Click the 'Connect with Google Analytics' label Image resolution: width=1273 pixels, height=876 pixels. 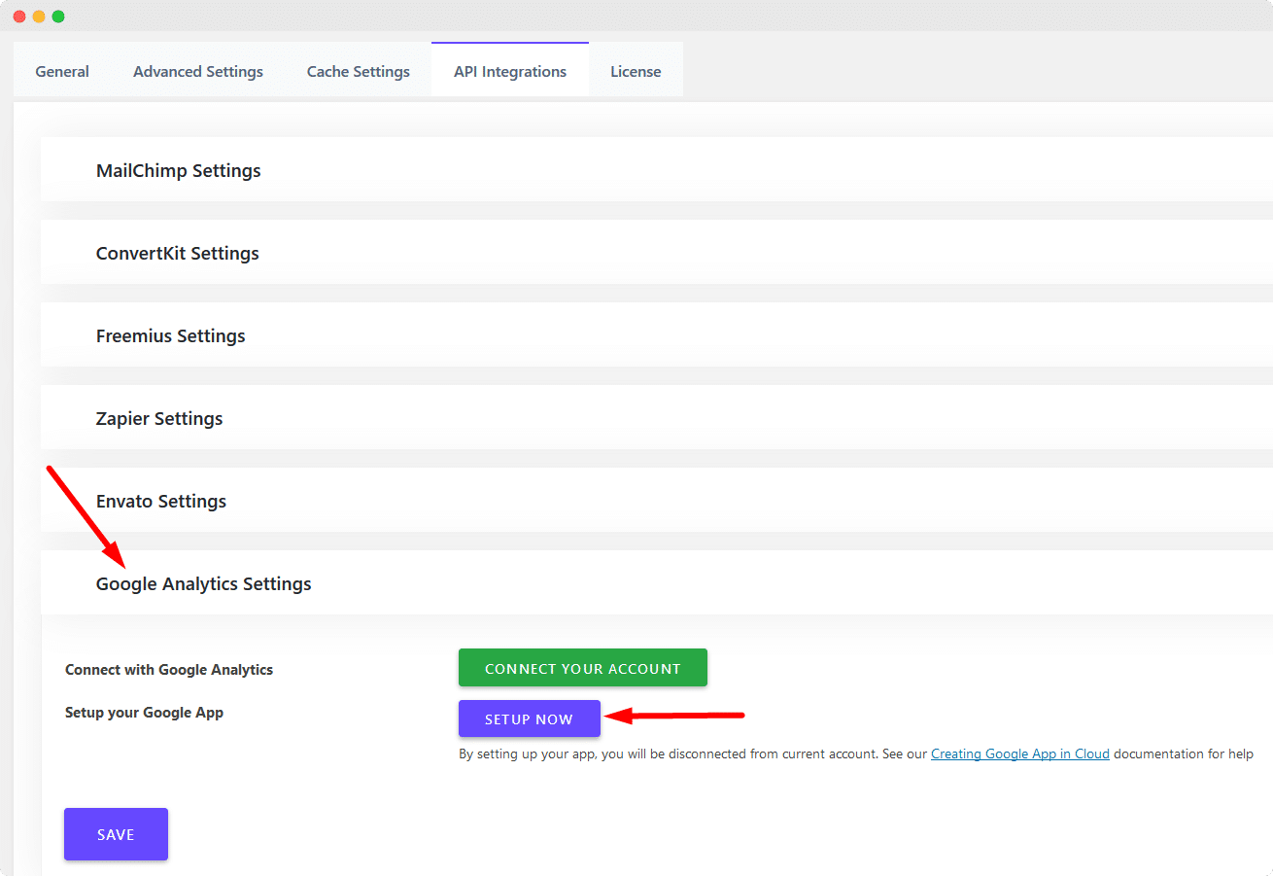169,670
